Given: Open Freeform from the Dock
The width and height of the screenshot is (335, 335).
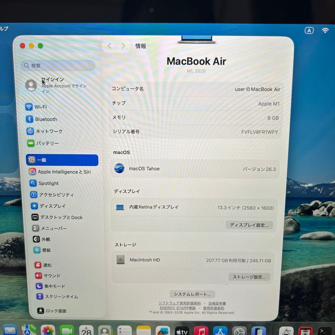Looking at the screenshot, I should 163,331.
